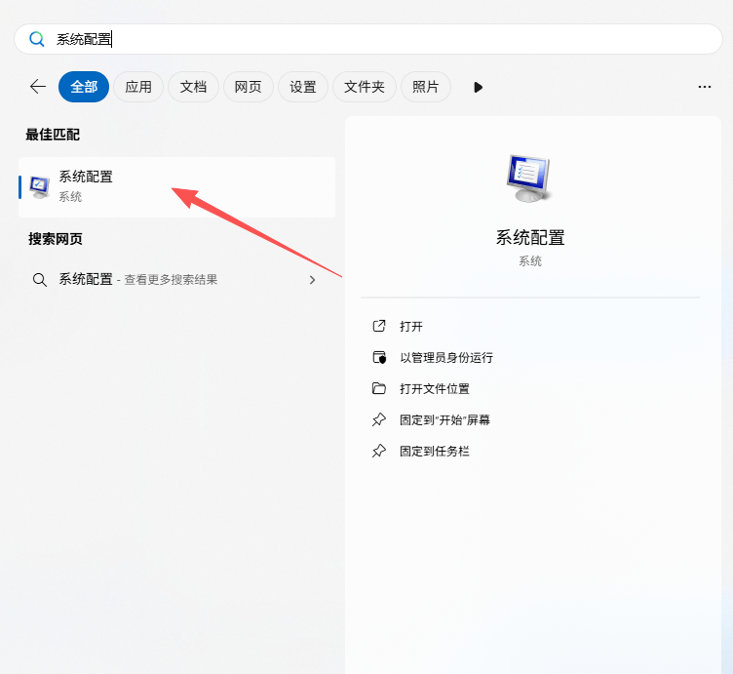Expand the 系统配置 web results chevron
Screen dimensions: 733x674
coord(312,280)
